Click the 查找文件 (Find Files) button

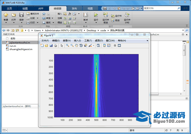(x=33, y=14)
